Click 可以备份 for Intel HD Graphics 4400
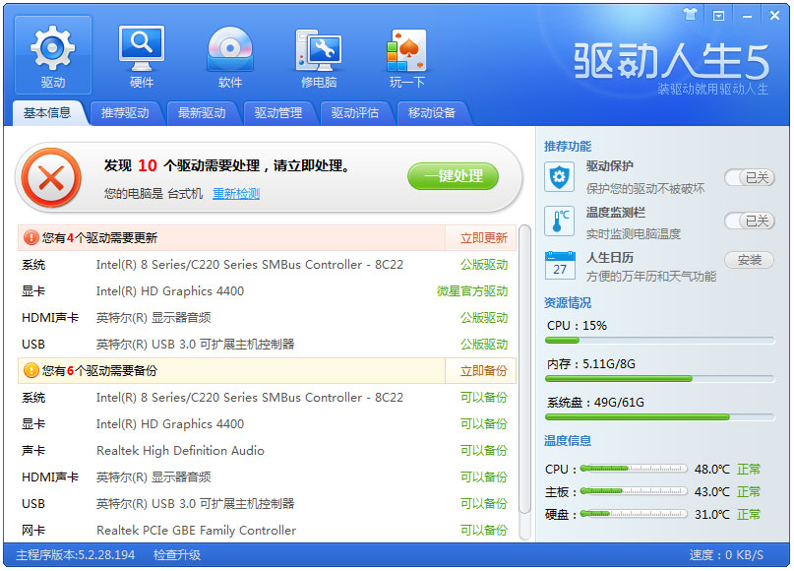The image size is (794, 571). [x=484, y=424]
